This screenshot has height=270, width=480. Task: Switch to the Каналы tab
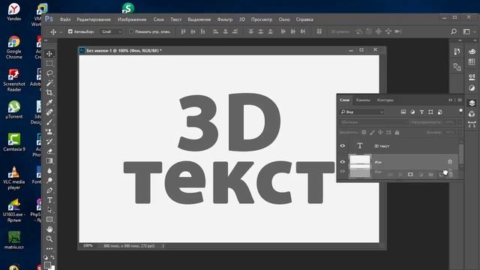(x=363, y=100)
